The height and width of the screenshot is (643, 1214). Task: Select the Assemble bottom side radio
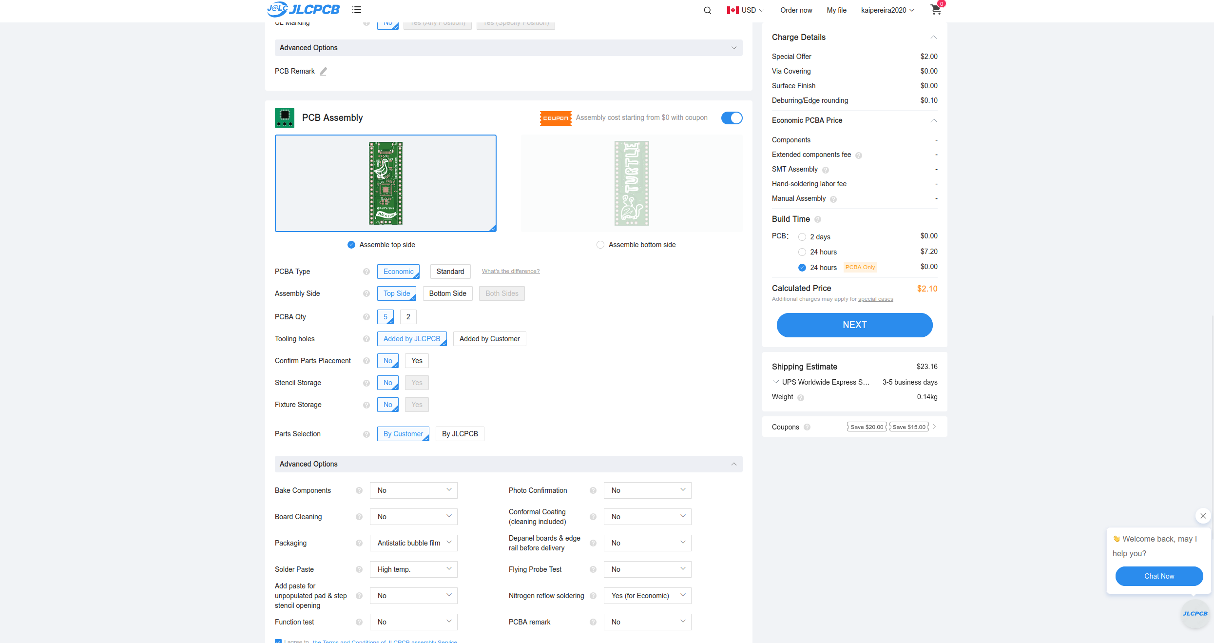click(600, 245)
